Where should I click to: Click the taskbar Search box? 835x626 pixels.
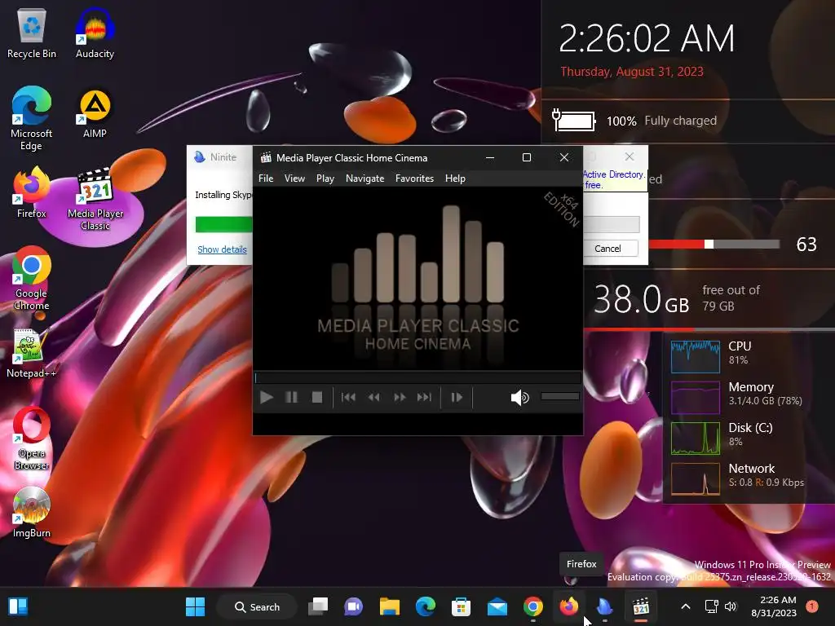[257, 606]
